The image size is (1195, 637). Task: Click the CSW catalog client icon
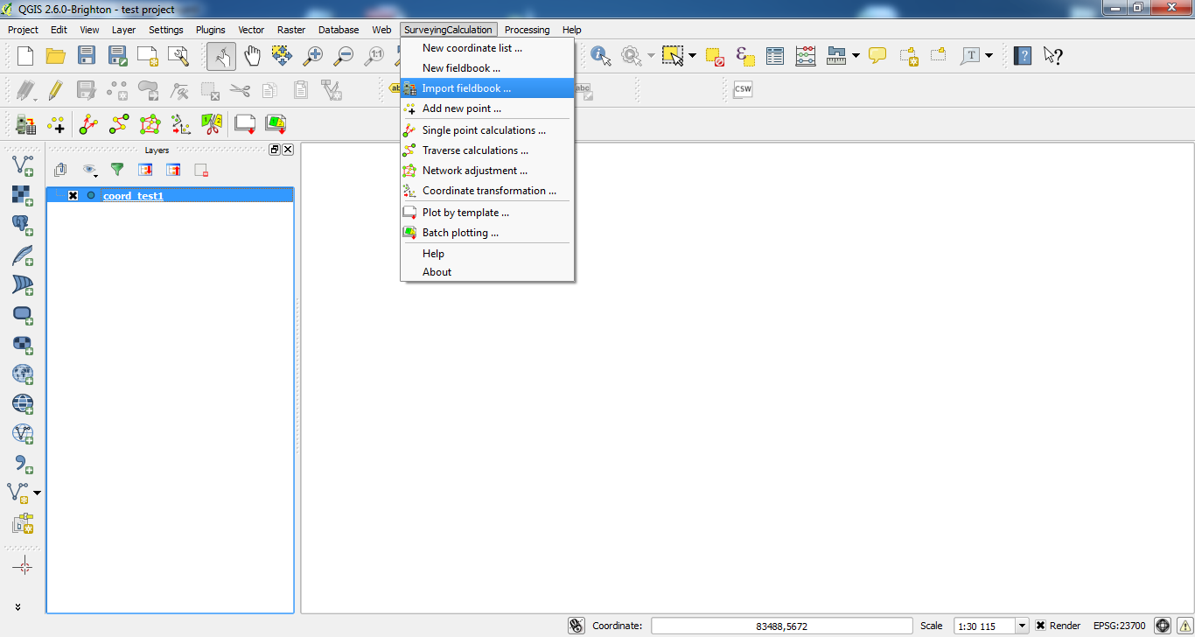click(x=742, y=89)
